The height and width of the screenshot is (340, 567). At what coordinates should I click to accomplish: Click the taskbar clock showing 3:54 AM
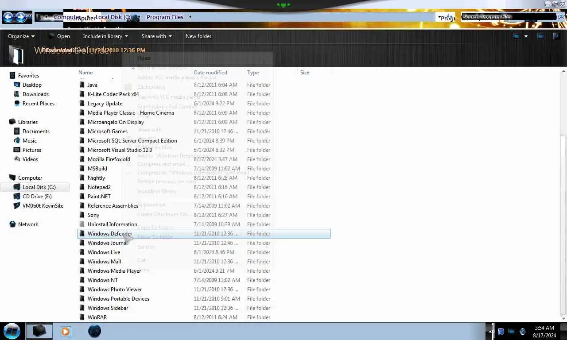pyautogui.click(x=544, y=332)
